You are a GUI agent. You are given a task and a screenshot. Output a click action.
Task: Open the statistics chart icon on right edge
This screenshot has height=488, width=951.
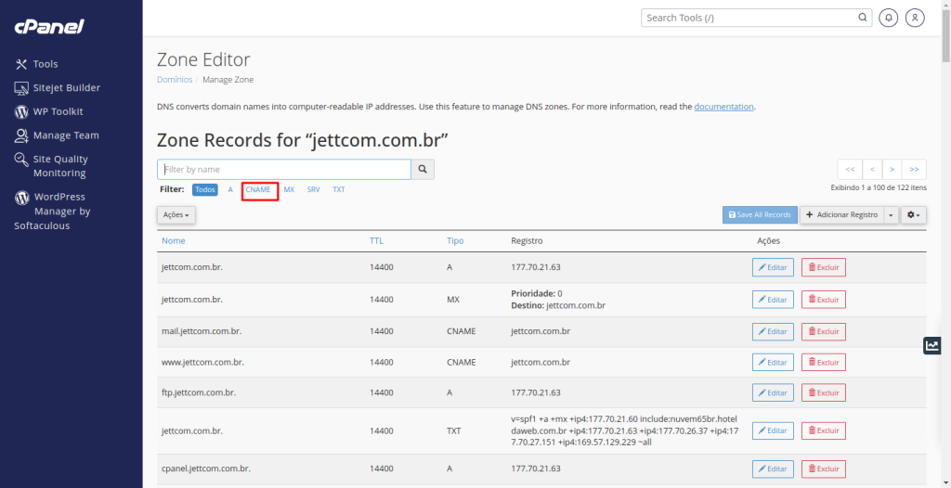click(932, 345)
